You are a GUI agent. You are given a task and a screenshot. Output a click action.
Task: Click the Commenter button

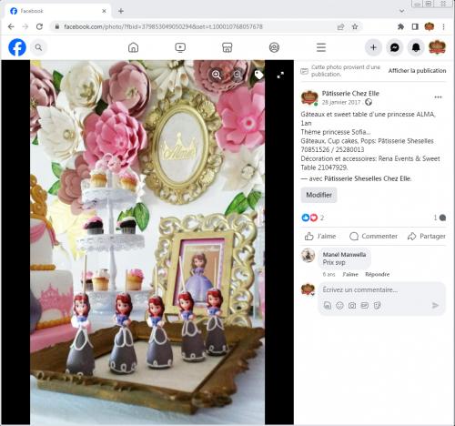point(373,236)
